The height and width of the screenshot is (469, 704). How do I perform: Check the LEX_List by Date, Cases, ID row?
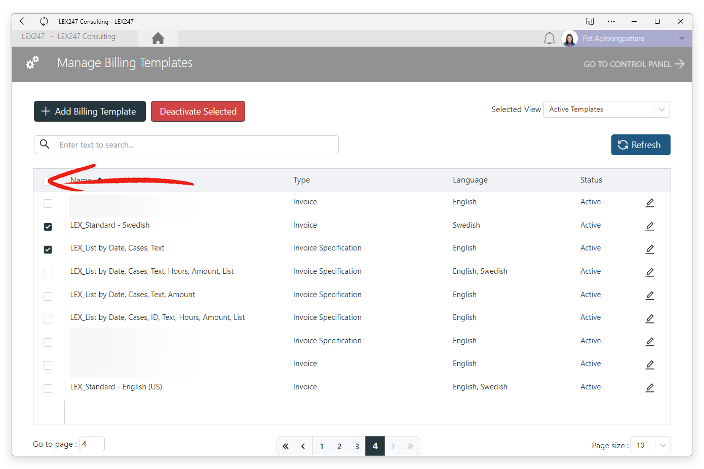[x=48, y=319]
